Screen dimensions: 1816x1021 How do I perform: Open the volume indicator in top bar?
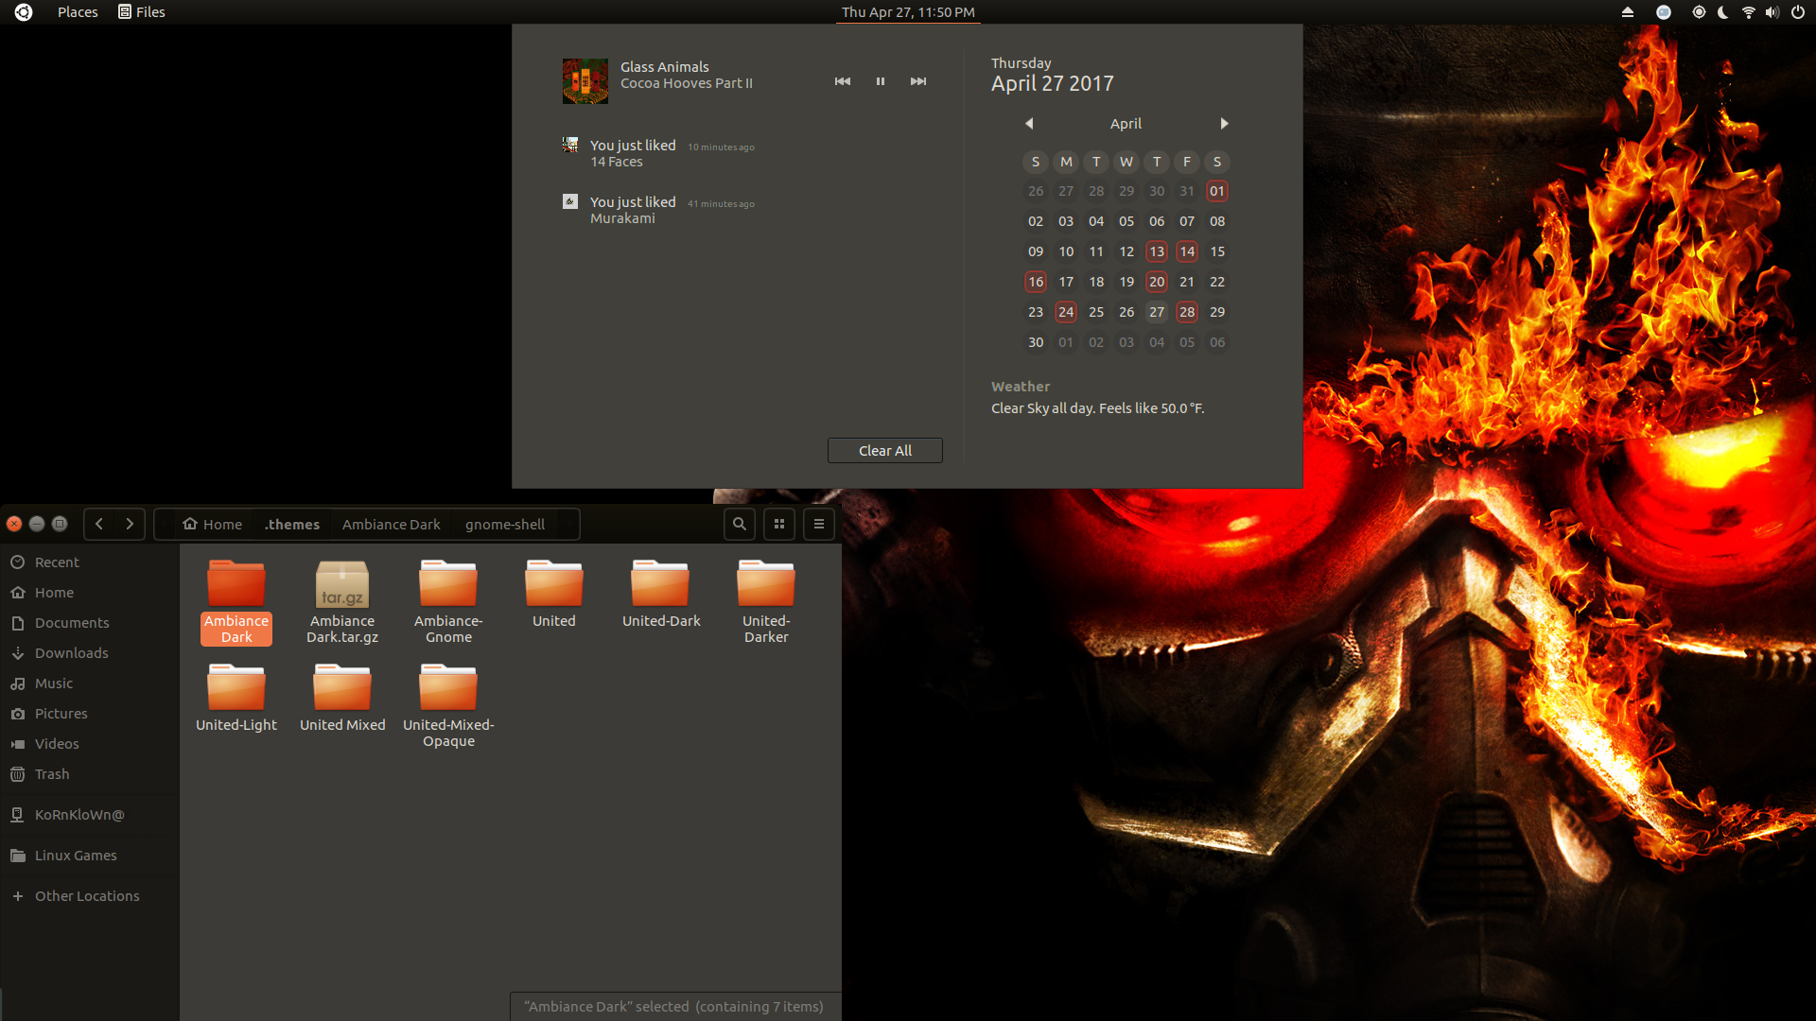(1772, 12)
